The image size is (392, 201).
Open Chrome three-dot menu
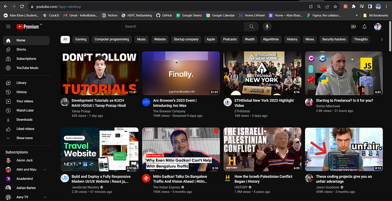click(387, 7)
